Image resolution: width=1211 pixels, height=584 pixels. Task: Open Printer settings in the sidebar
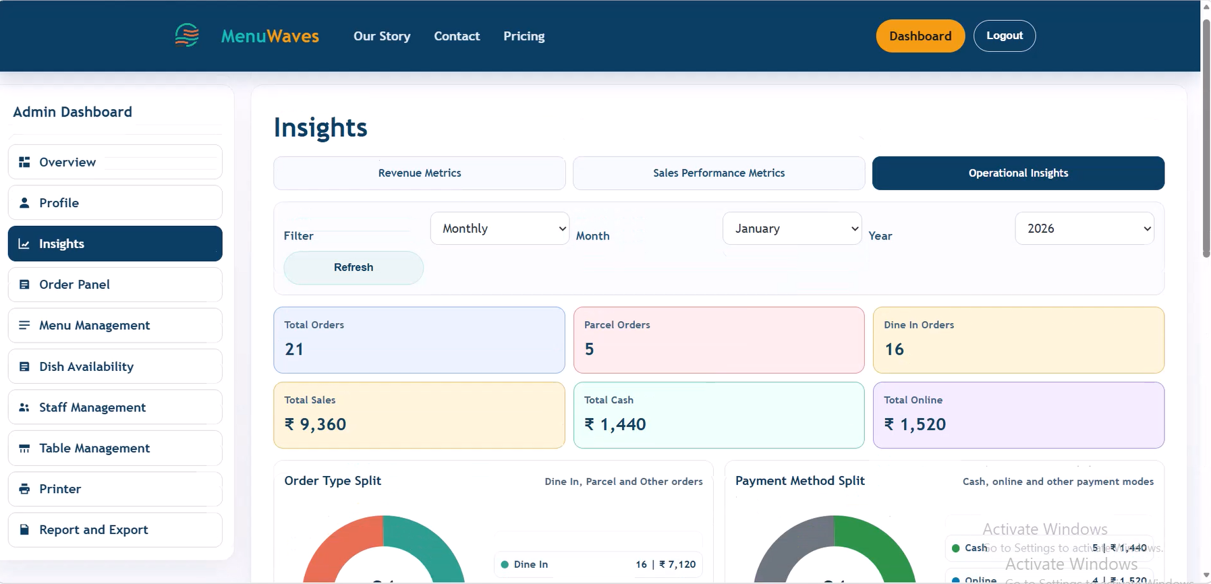(x=115, y=489)
